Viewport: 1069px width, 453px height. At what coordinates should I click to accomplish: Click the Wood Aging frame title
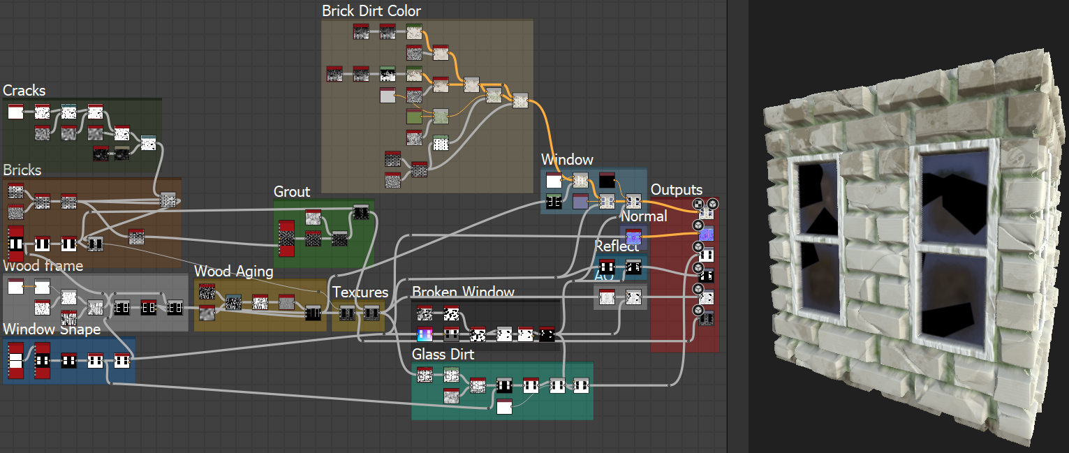tap(234, 271)
